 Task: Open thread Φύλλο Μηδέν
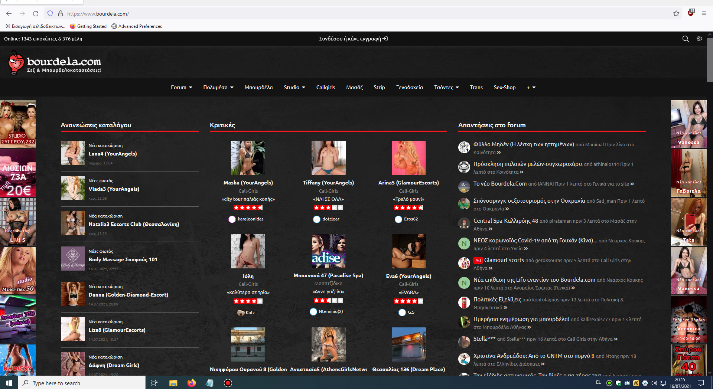524,144
